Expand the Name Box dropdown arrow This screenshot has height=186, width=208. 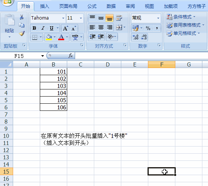tap(42, 56)
